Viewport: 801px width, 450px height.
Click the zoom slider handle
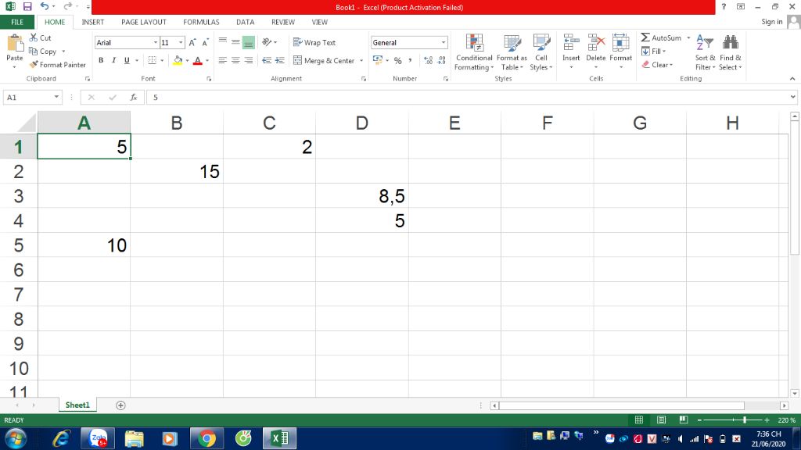745,420
